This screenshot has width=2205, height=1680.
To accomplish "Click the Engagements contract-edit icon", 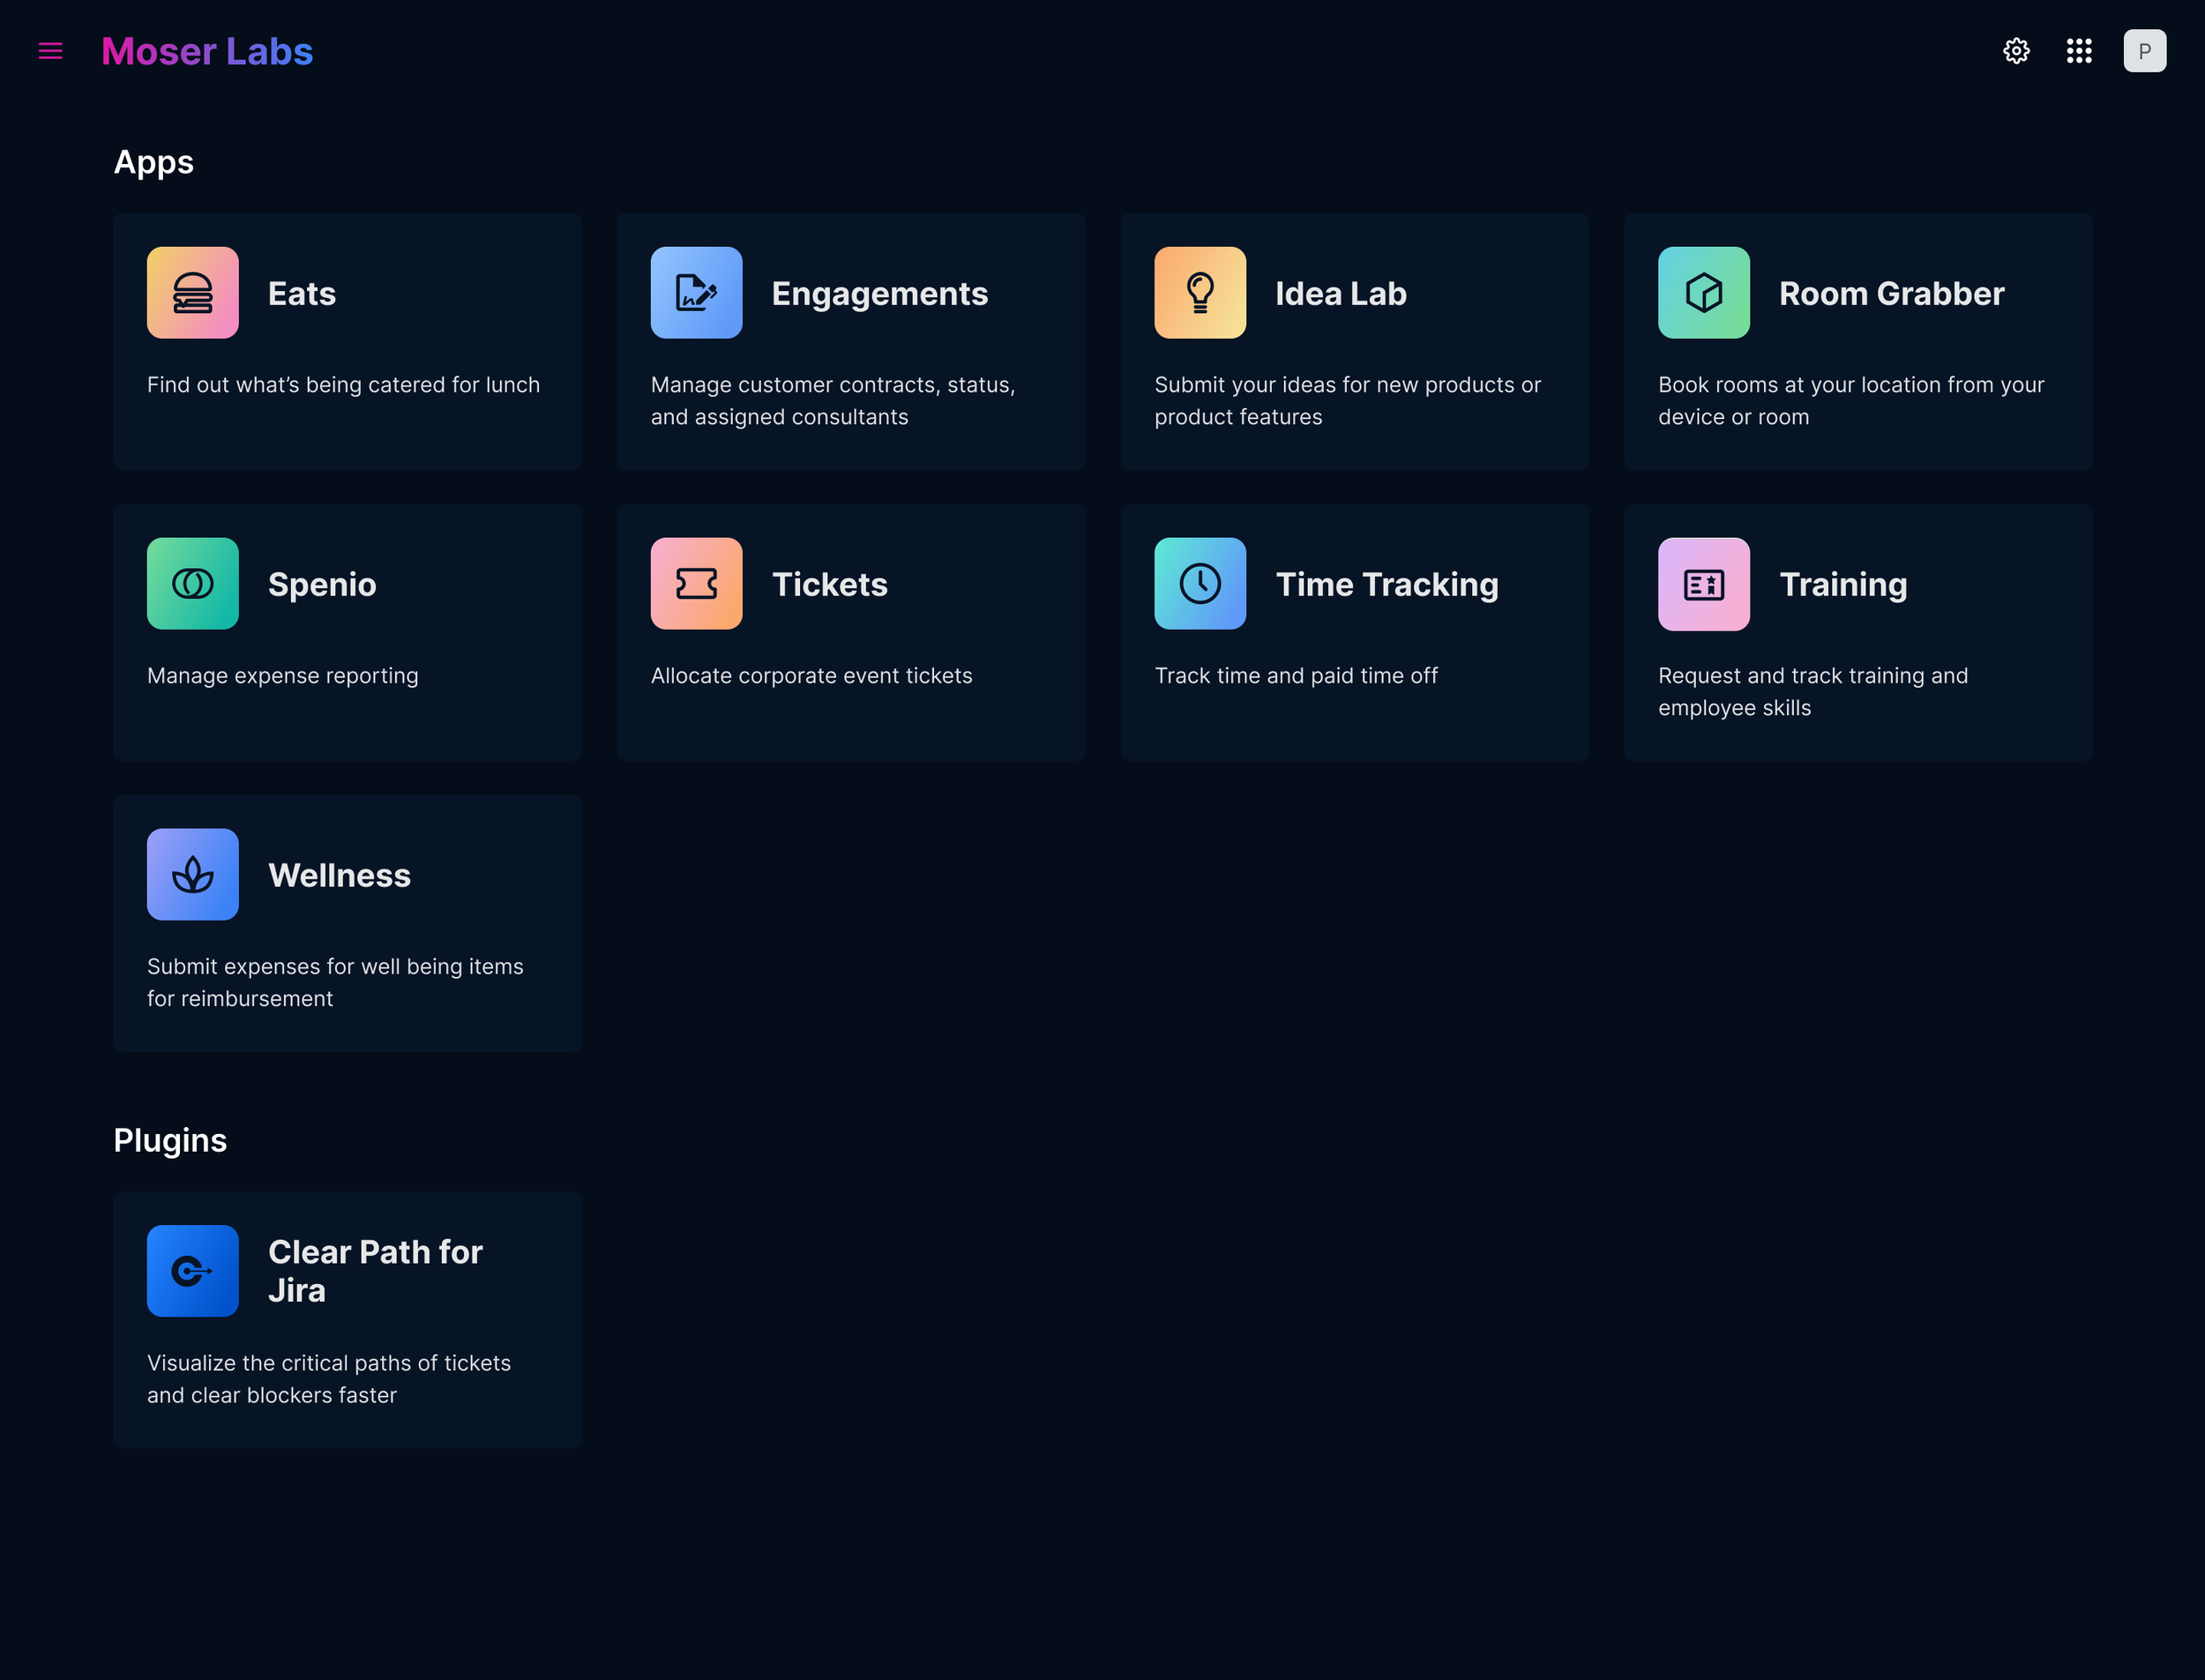I will coord(697,293).
